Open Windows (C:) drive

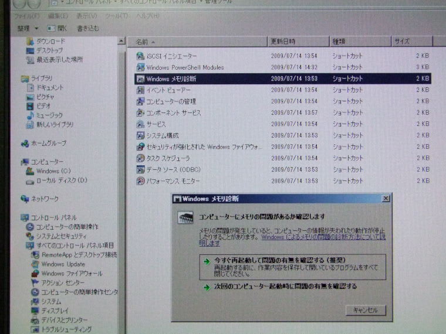pos(48,171)
